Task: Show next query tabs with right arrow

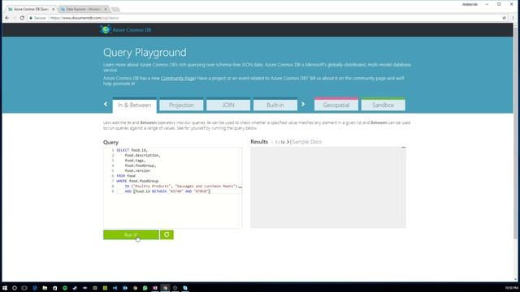Action: click(303, 105)
